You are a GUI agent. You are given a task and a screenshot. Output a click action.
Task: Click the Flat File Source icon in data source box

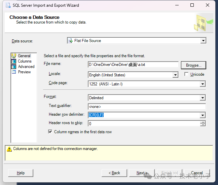pyautogui.click(x=70, y=41)
